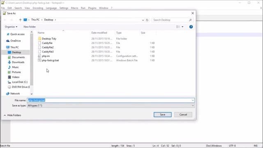The height and width of the screenshot is (148, 263).
Task: Open Downloads in the navigation pane
Action: [16, 62]
